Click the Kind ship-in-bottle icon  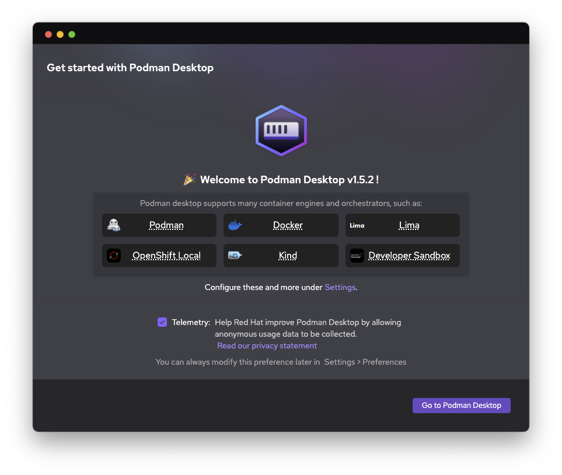click(235, 256)
